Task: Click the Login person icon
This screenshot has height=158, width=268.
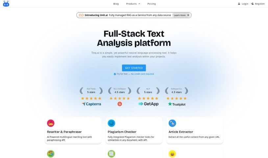Action: pyautogui.click(x=239, y=4)
